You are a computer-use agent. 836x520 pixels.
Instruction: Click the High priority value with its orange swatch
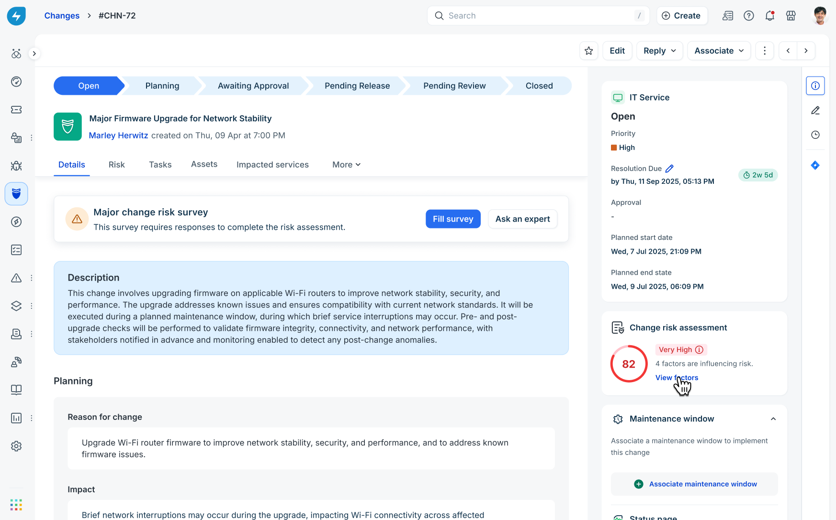coord(623,147)
